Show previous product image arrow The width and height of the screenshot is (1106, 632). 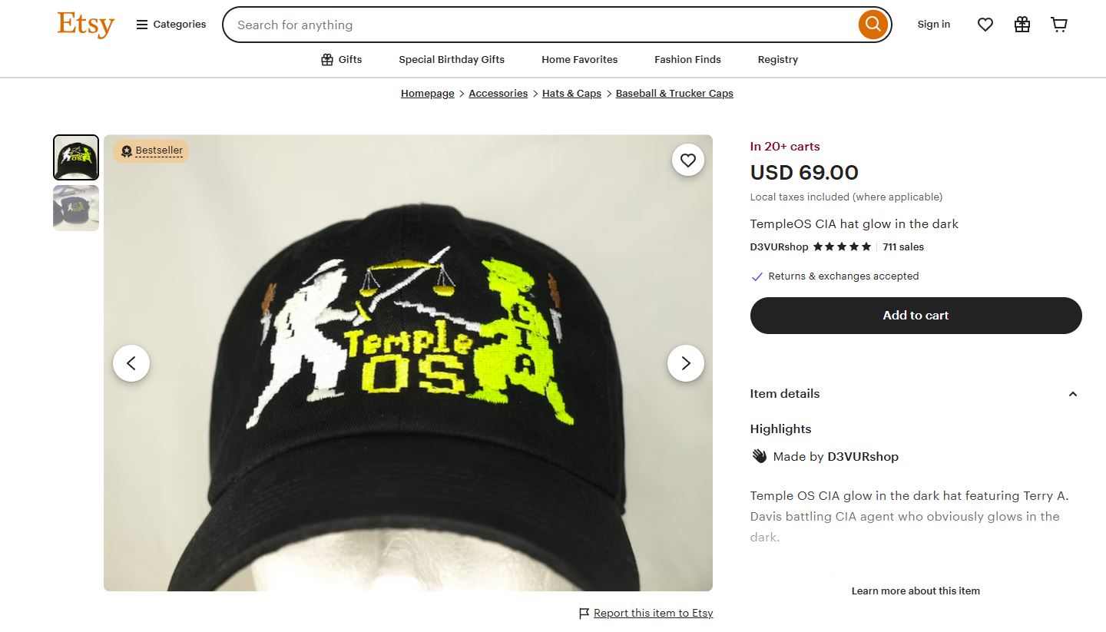tap(131, 363)
